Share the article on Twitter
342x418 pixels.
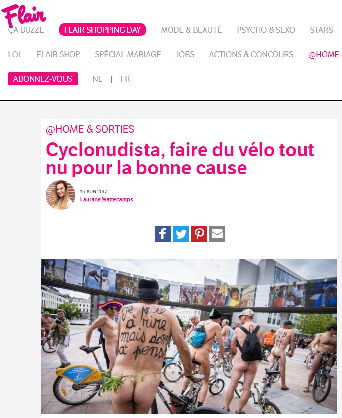tap(181, 234)
